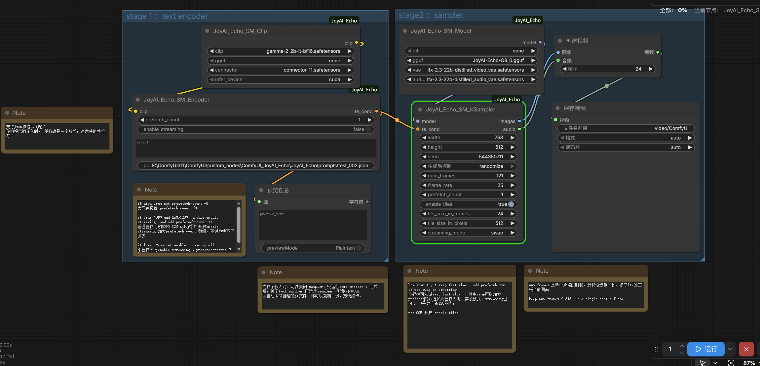
Task: Click the 视频 output slot on 创建视频
Action: 658,52
